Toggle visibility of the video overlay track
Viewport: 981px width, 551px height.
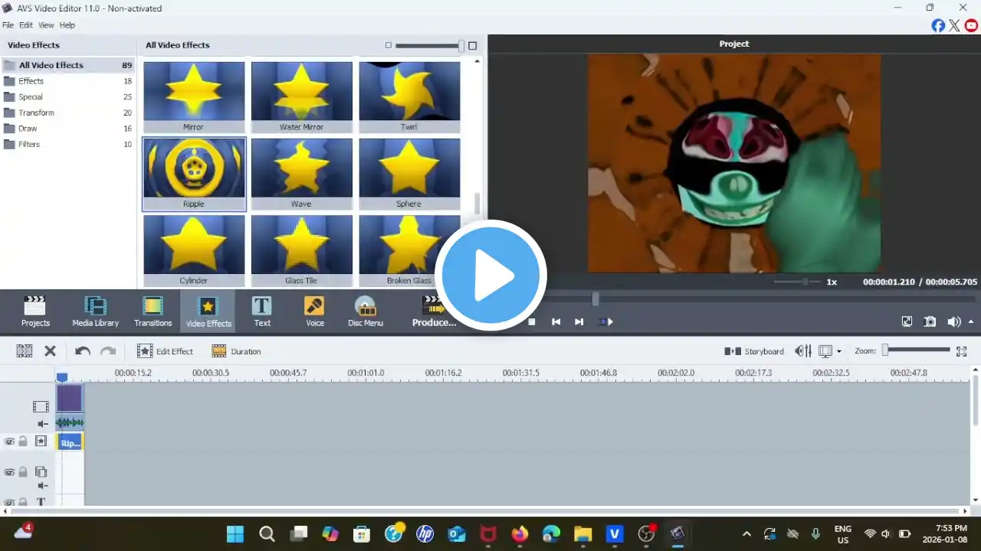point(9,472)
